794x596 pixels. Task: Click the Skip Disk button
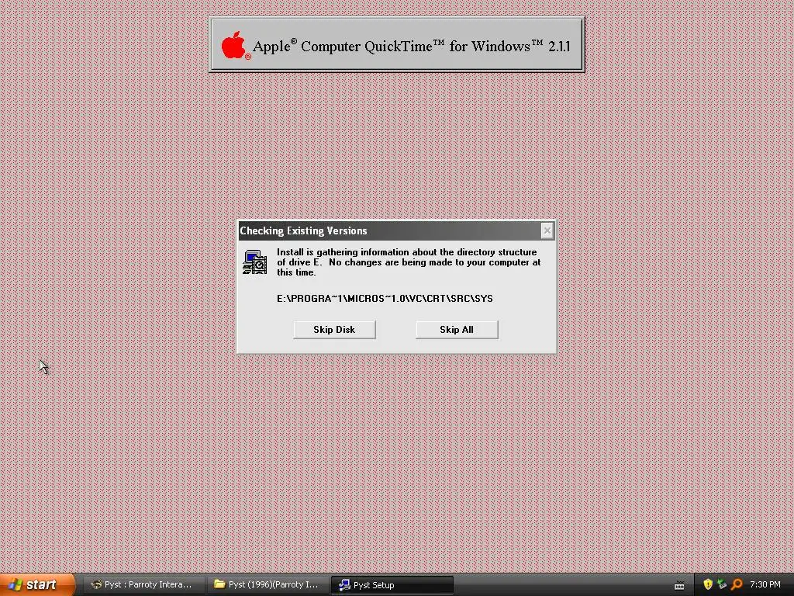[334, 329]
